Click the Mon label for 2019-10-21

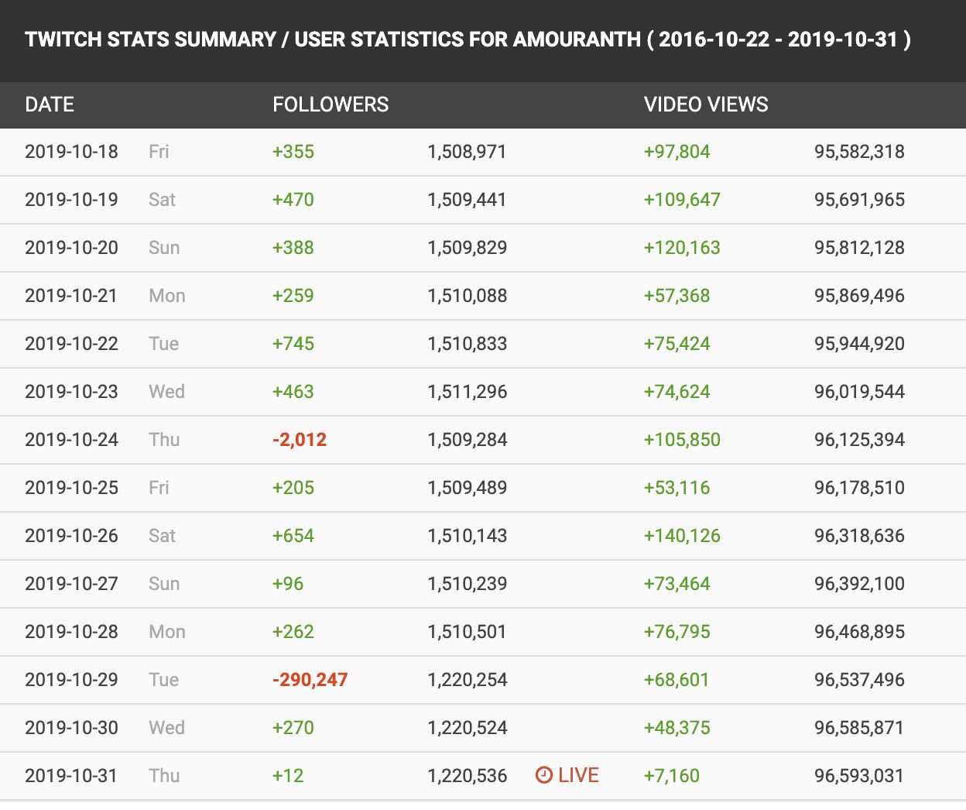167,296
